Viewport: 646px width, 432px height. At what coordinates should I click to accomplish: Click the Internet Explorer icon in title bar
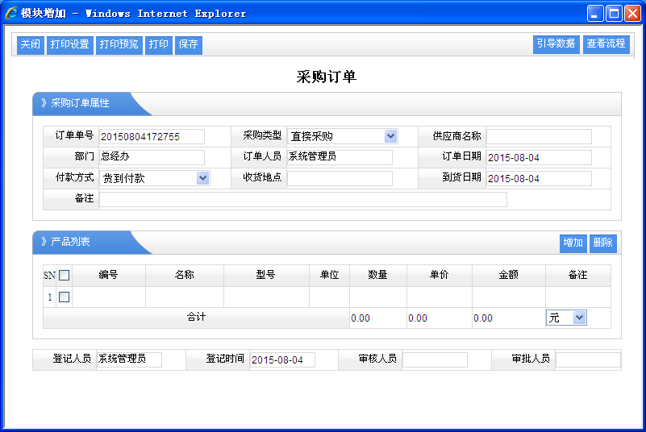pos(11,13)
